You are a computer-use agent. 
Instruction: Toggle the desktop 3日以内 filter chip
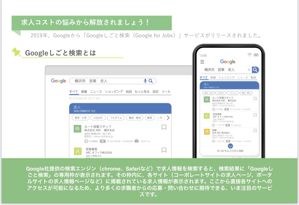tap(98, 118)
